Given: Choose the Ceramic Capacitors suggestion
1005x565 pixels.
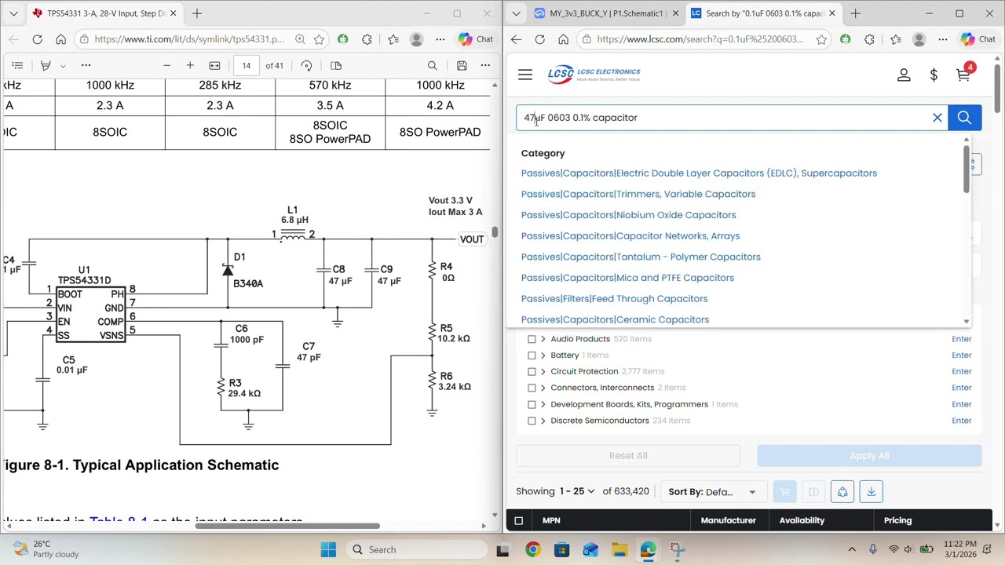Looking at the screenshot, I should (615, 319).
